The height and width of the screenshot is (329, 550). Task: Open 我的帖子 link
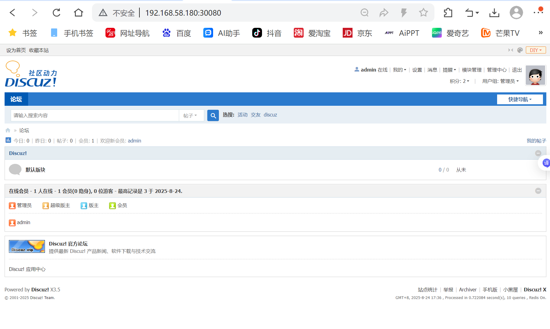point(536,141)
